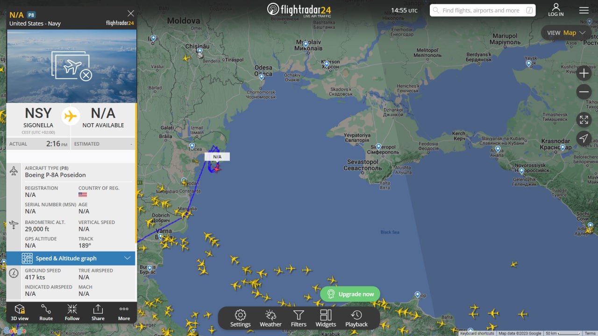Share this flight
This screenshot has width=598, height=336.
(98, 312)
